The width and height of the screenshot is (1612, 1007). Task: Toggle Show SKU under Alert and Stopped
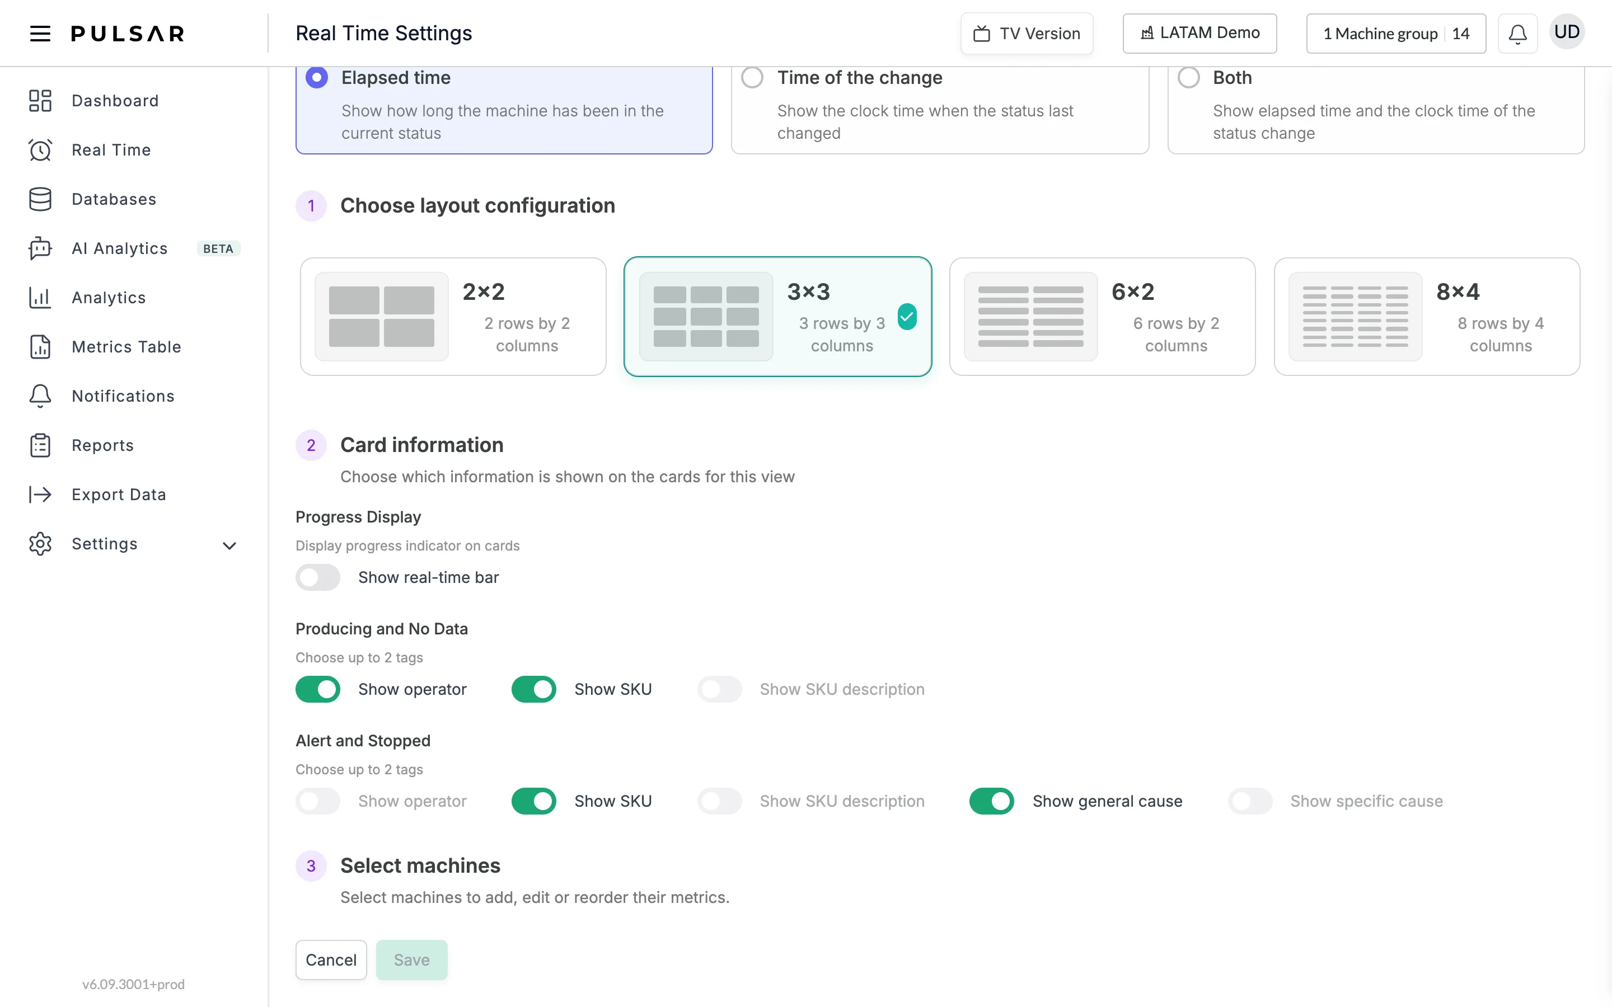(534, 801)
